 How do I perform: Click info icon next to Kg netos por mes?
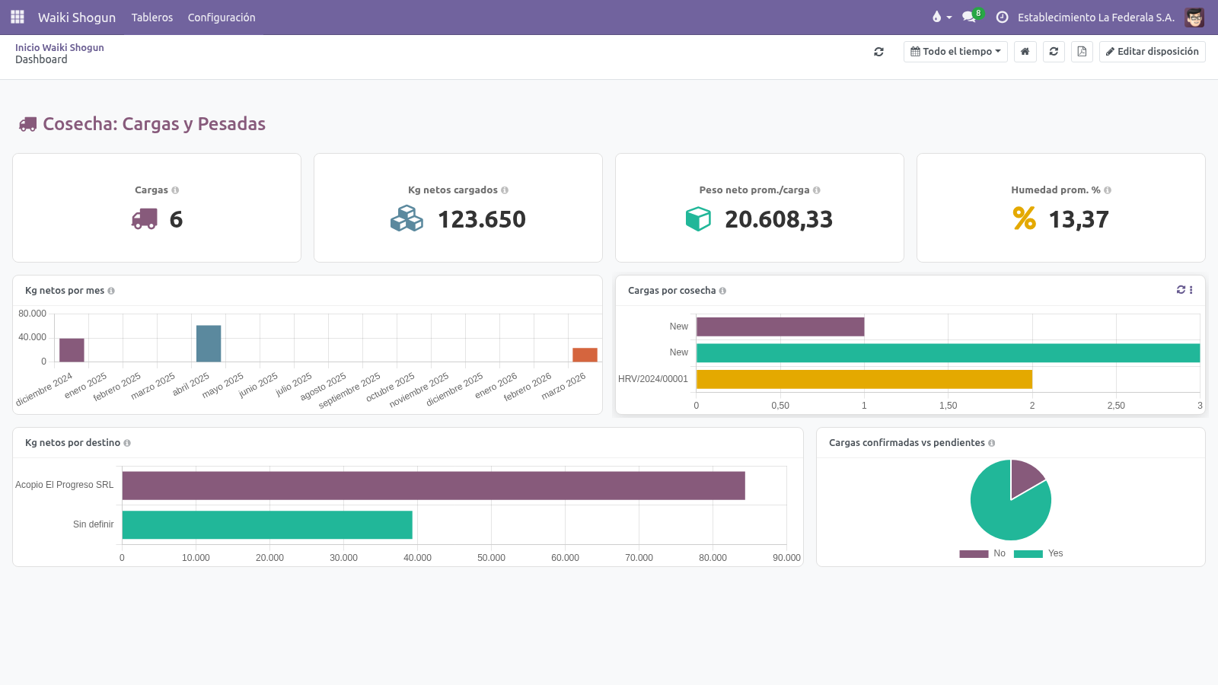click(111, 291)
